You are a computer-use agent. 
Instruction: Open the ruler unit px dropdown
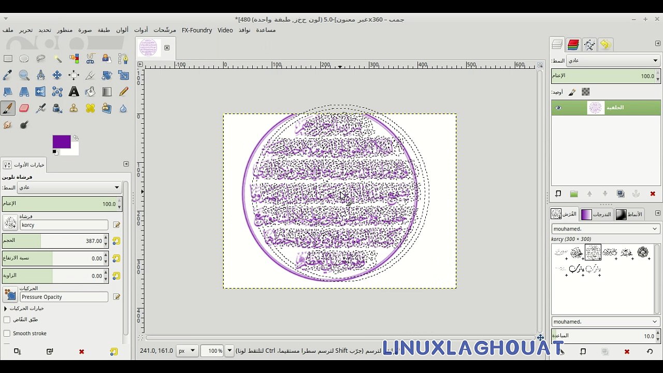pyautogui.click(x=187, y=351)
